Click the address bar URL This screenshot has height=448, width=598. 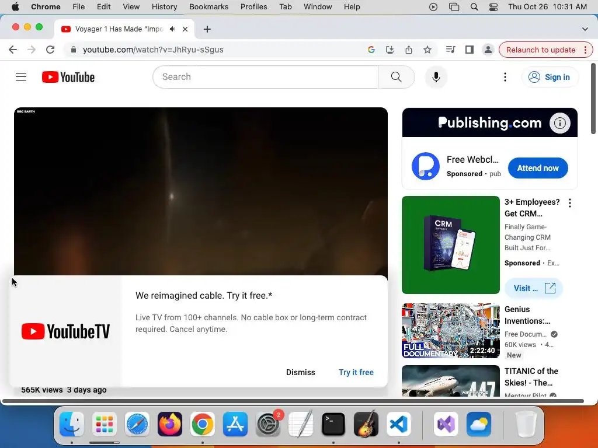153,50
